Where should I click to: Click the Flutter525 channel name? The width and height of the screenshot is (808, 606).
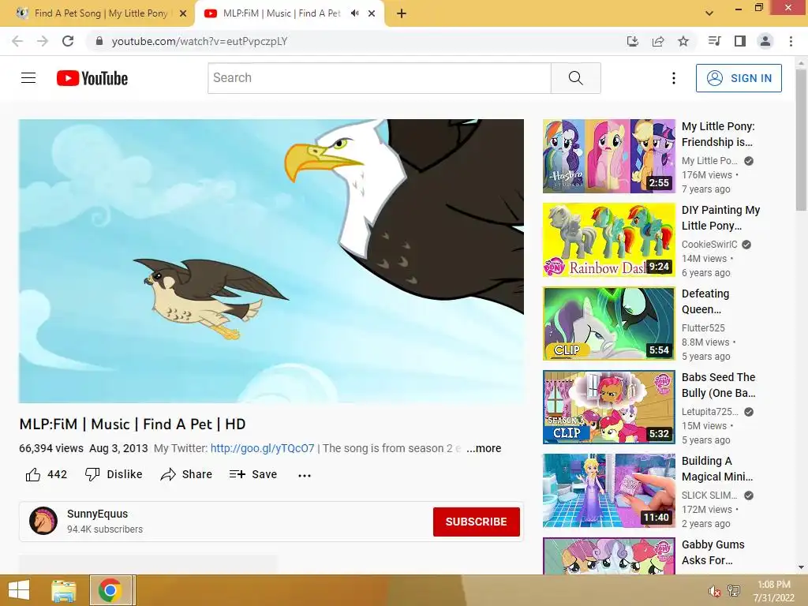[703, 327]
